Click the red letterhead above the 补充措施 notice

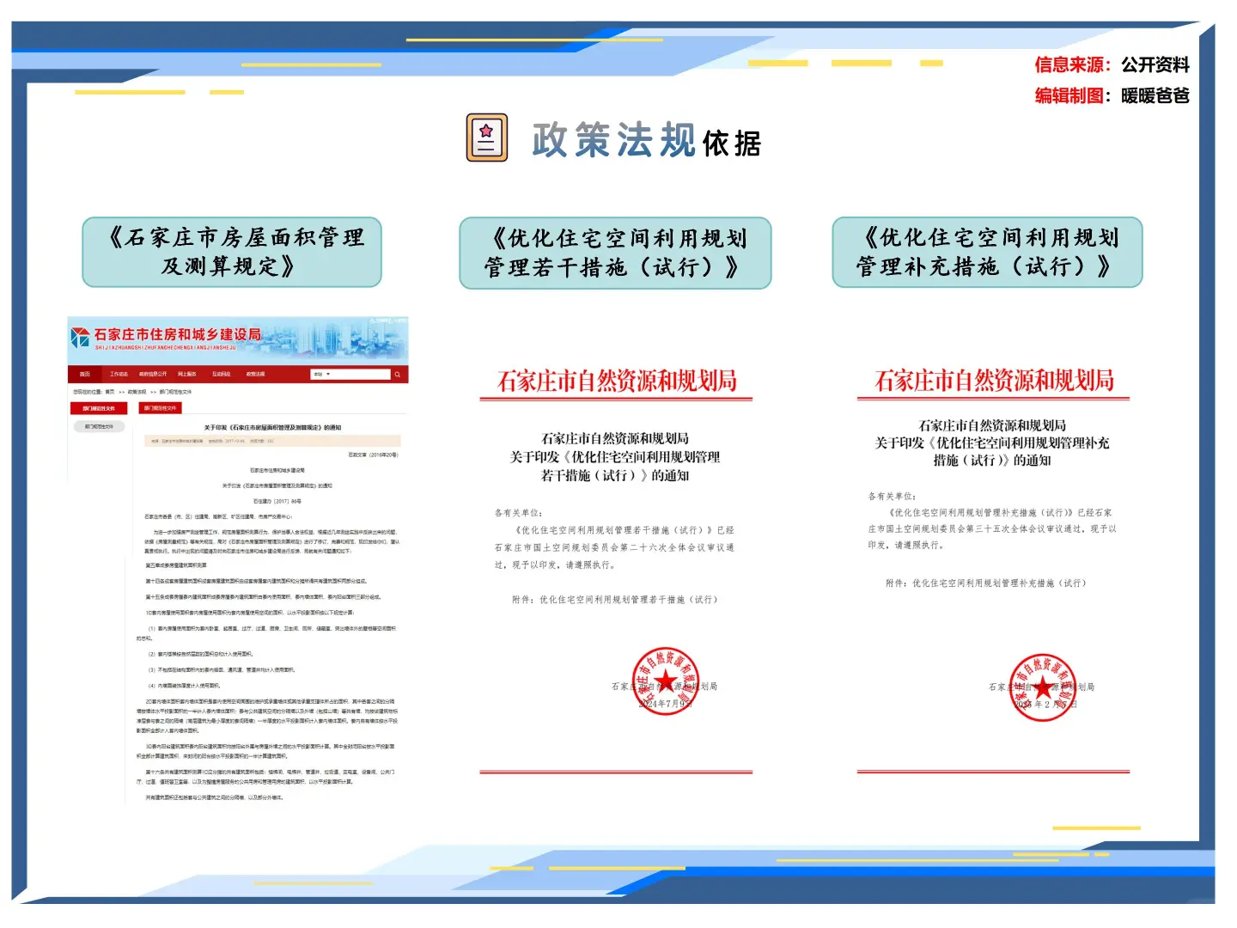click(x=993, y=380)
